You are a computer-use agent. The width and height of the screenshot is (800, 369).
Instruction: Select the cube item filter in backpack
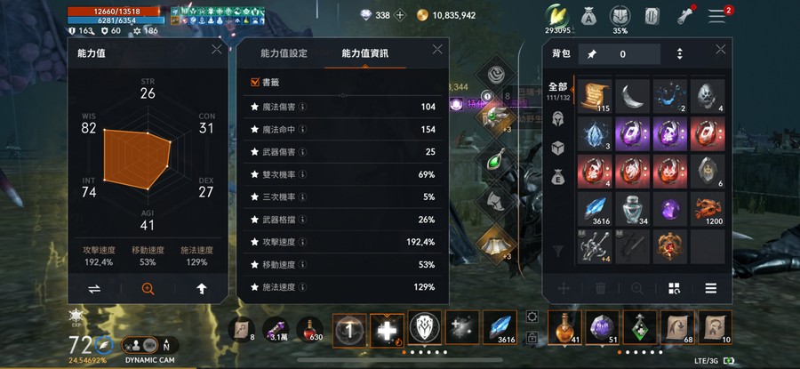(x=559, y=148)
